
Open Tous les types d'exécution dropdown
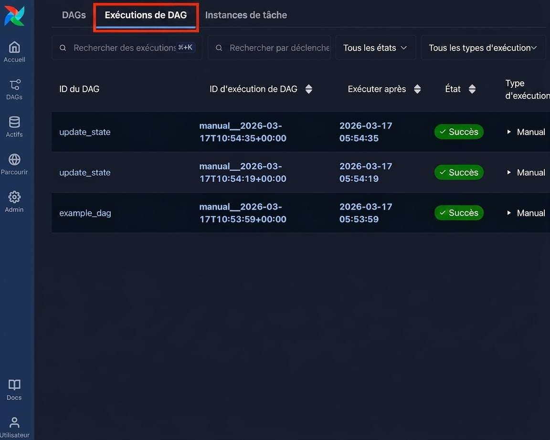pyautogui.click(x=483, y=48)
